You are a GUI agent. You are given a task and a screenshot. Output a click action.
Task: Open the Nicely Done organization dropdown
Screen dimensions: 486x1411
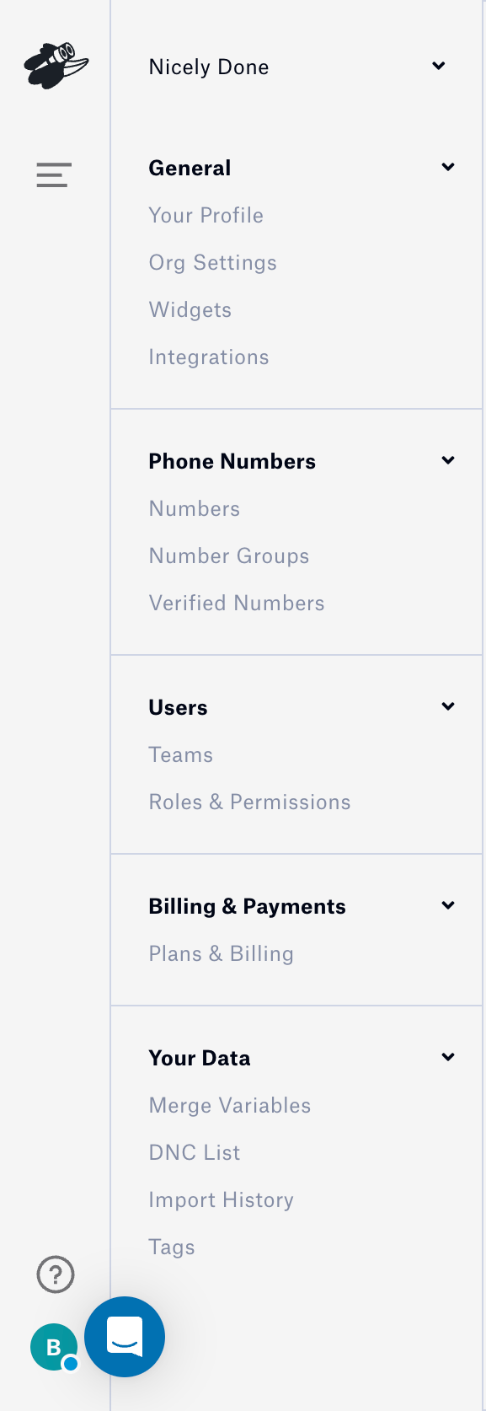tap(438, 65)
